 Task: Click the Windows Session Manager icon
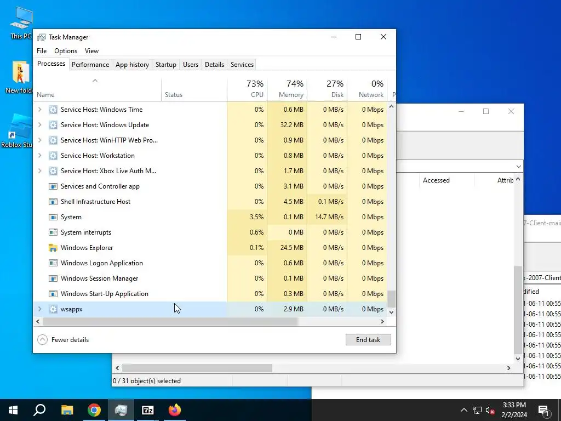pyautogui.click(x=53, y=278)
